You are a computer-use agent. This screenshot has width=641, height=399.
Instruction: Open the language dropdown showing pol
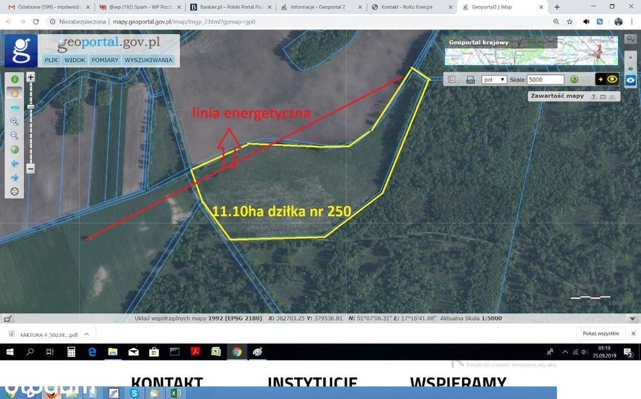[x=494, y=79]
